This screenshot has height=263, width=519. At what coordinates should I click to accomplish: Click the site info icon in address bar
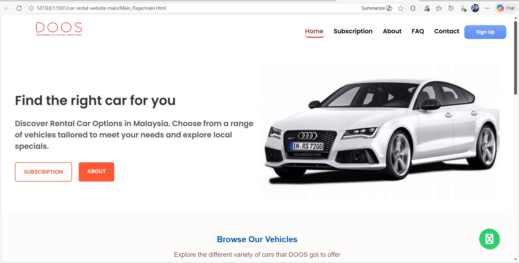click(x=31, y=8)
